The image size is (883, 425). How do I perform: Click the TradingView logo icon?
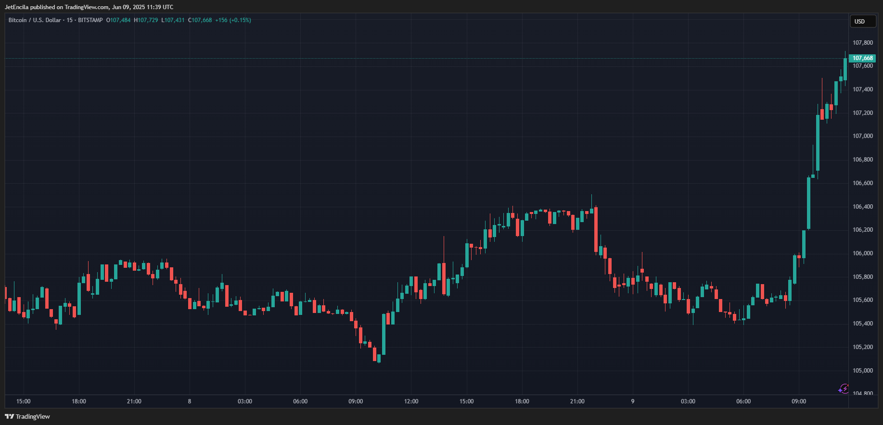[x=9, y=416]
